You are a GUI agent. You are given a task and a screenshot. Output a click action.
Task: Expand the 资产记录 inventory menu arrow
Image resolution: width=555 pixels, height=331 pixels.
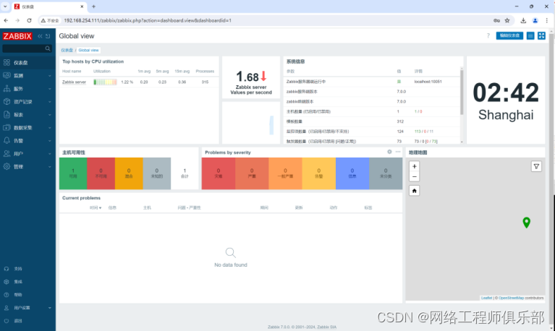click(x=49, y=102)
